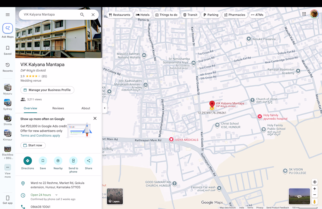Open the Send Product Feedback link
Viewport: 322px width, 209px height.
[x=278, y=208]
